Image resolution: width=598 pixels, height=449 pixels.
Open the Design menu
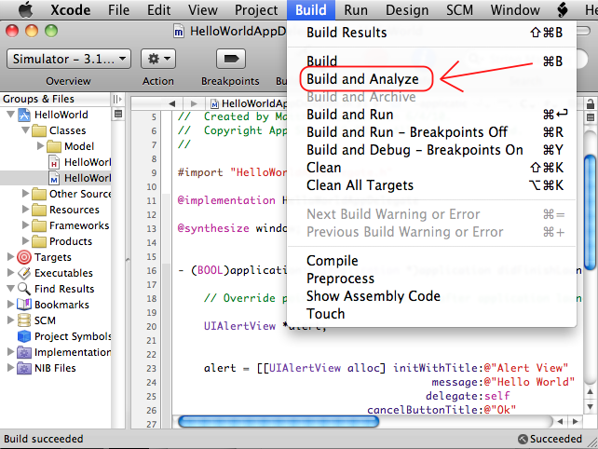pyautogui.click(x=407, y=10)
